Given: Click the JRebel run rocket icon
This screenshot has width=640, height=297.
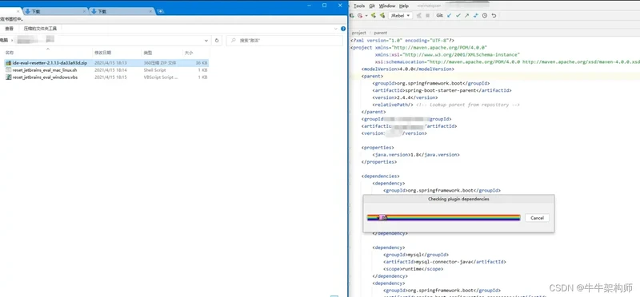Looking at the screenshot, I should 374,15.
